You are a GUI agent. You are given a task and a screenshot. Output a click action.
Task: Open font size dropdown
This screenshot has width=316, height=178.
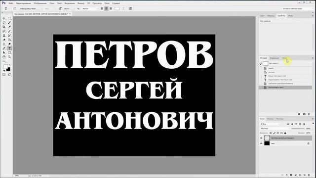click(69, 9)
